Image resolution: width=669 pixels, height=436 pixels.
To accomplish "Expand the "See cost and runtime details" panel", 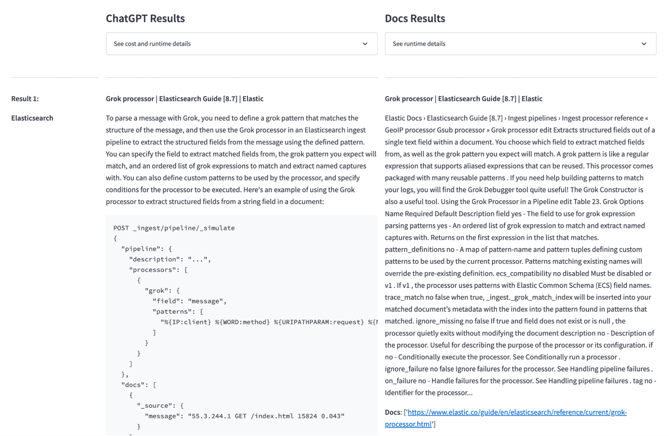I will (152, 44).
